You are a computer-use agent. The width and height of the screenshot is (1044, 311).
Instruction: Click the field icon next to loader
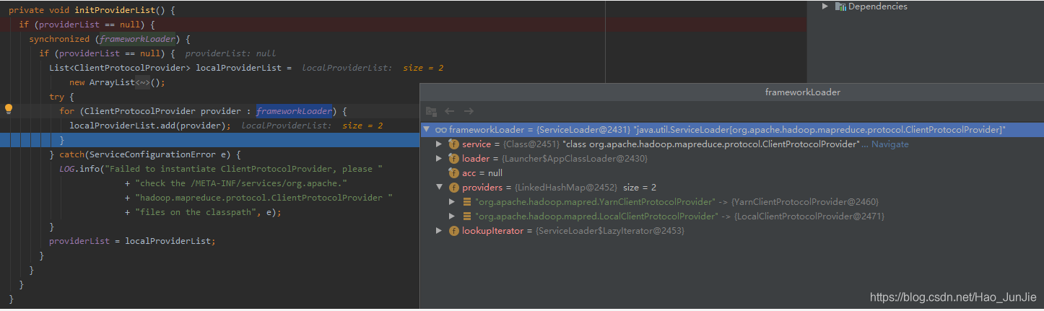point(453,159)
